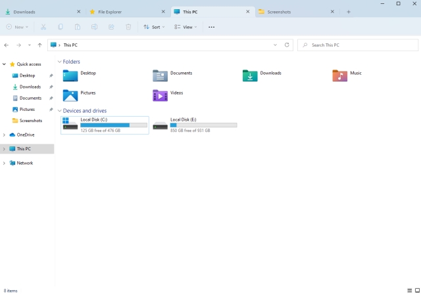Go back with the left arrow
Viewport: 421px width, 294px height.
click(7, 45)
